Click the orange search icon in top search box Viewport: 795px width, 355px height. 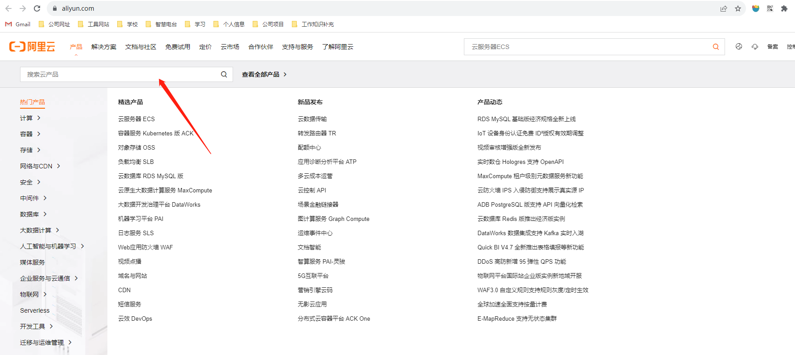716,47
